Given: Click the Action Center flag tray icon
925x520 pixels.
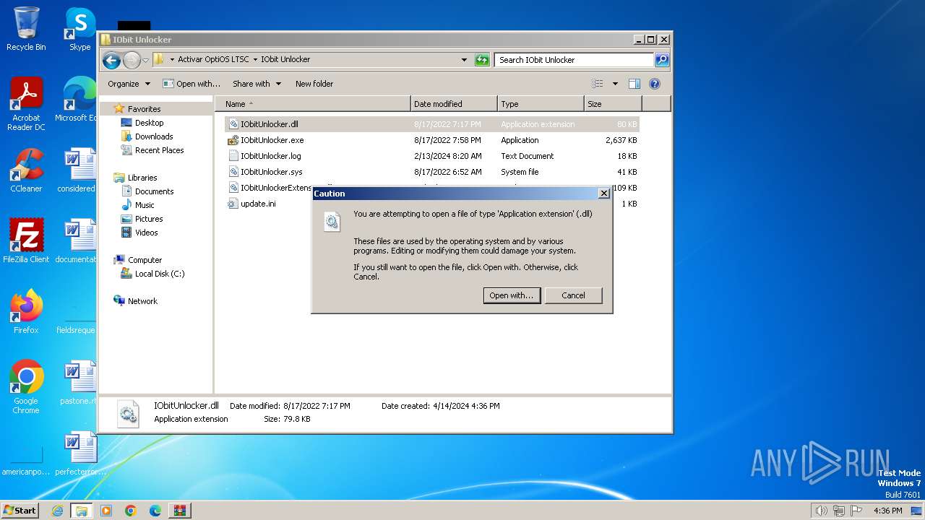Looking at the screenshot, I should pos(856,511).
